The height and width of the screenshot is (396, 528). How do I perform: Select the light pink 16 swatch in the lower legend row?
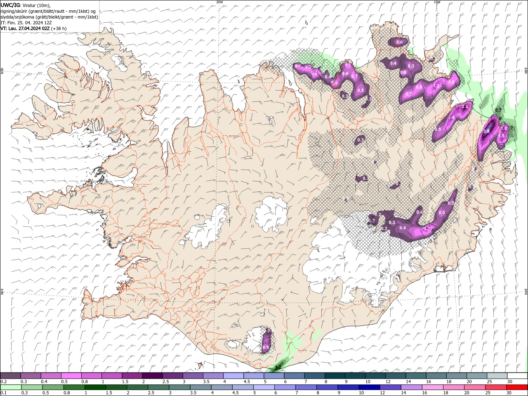coord(432,387)
